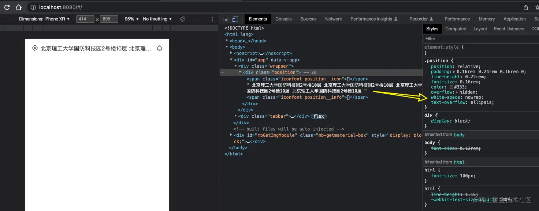This screenshot has height=211, width=539.
Task: Select the html lang element row
Action: 239,34
